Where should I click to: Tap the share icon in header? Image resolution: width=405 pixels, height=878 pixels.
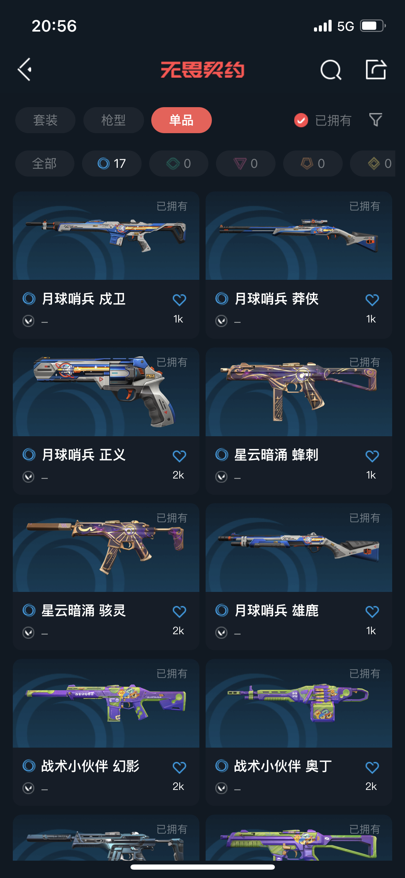coord(376,69)
